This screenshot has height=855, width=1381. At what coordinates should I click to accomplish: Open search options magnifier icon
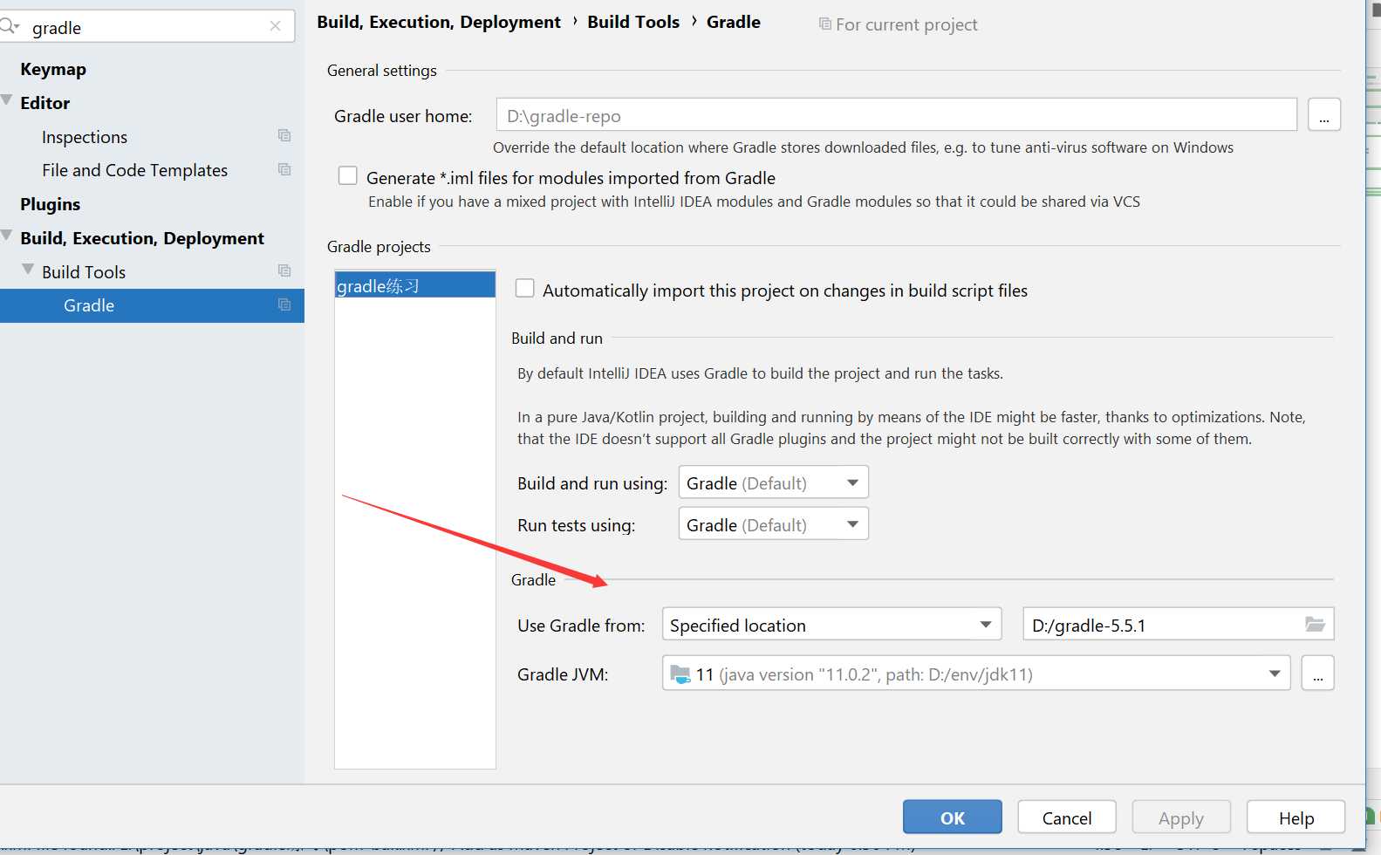[x=9, y=27]
